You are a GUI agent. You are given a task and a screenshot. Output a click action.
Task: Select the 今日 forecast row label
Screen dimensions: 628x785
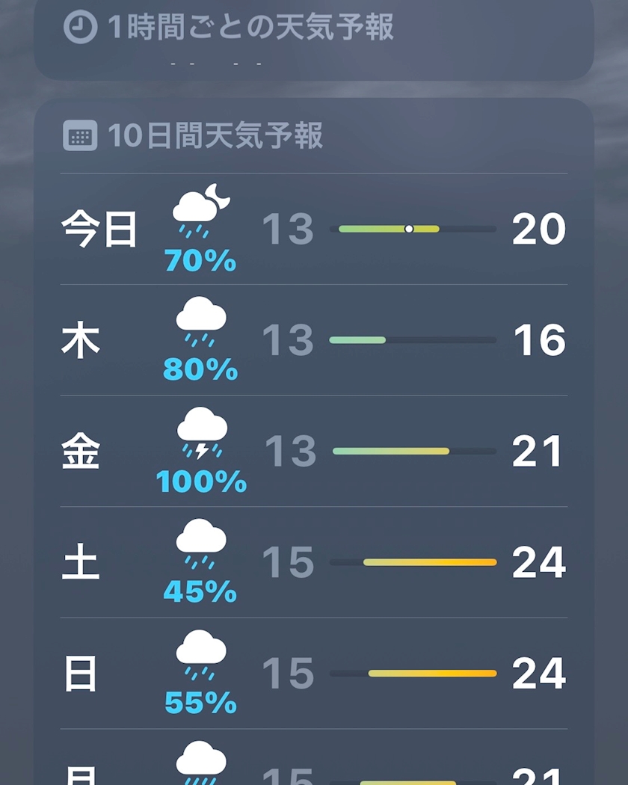click(99, 229)
